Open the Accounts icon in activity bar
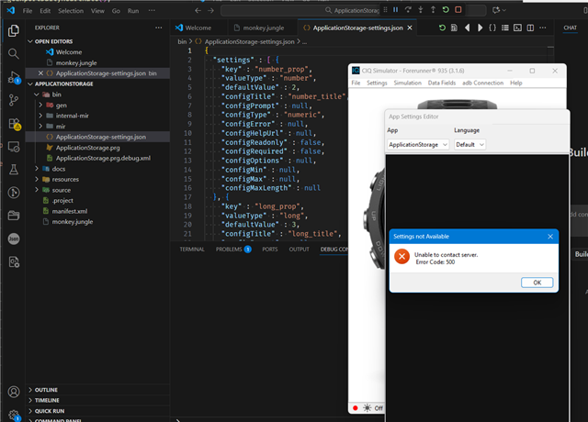 click(13, 392)
